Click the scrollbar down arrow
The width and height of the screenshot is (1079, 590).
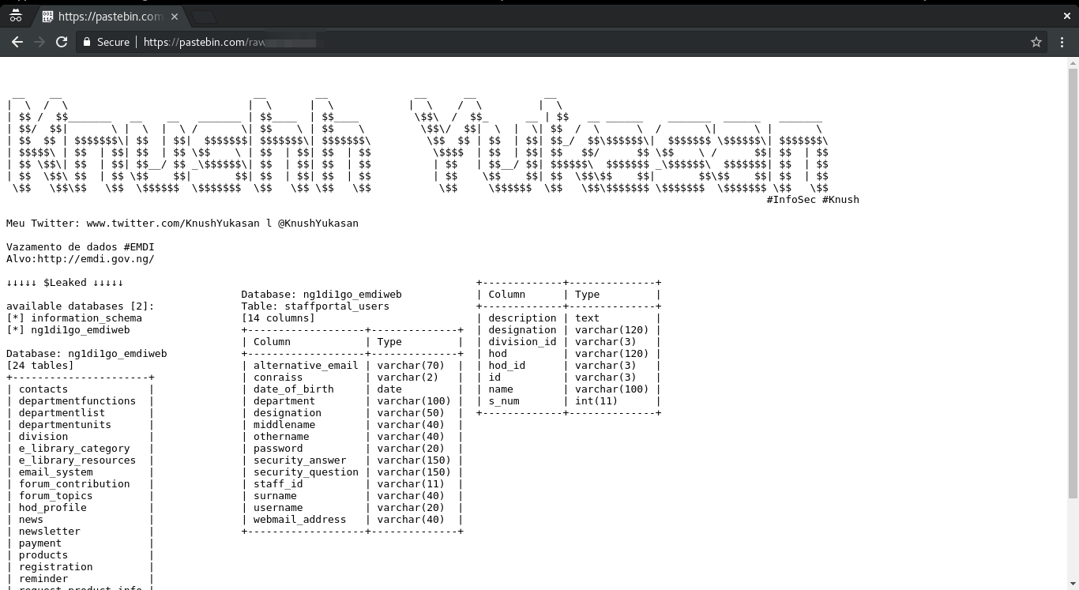1073,584
